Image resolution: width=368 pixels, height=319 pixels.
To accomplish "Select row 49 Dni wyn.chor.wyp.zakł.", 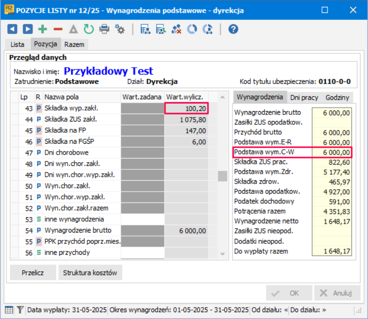I will coord(113,175).
